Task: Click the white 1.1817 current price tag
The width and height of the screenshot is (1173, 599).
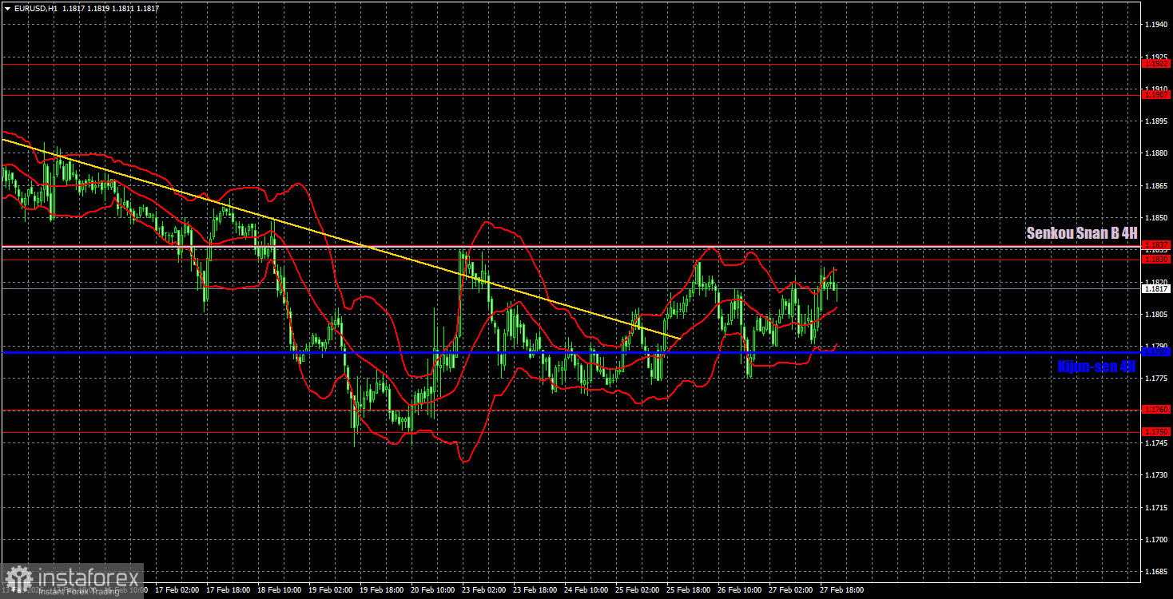Action: pyautogui.click(x=1156, y=289)
